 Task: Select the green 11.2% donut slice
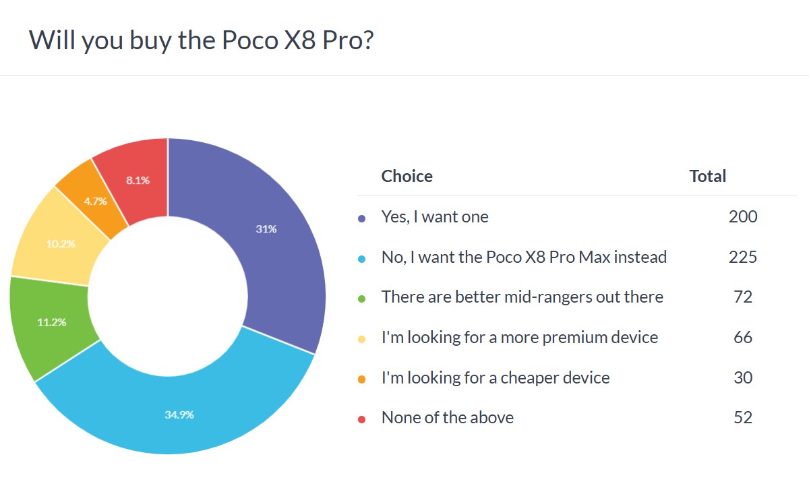tap(51, 324)
